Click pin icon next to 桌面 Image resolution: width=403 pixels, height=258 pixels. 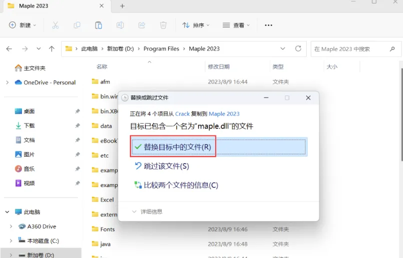tap(77, 111)
